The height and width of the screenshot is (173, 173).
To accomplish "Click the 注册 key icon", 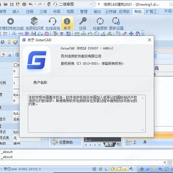I will click(x=83, y=21).
